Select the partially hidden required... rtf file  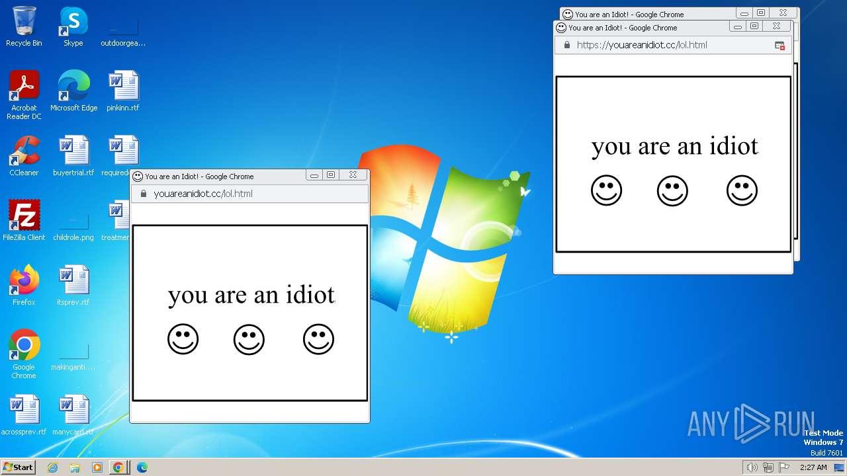[x=120, y=156]
